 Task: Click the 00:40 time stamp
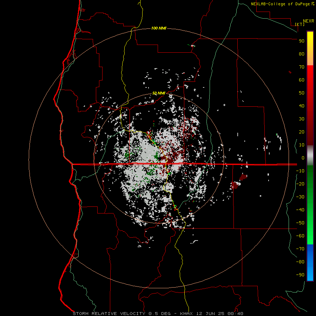coord(235,314)
